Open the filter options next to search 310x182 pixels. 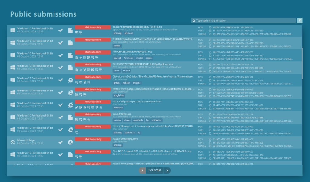click(300, 21)
